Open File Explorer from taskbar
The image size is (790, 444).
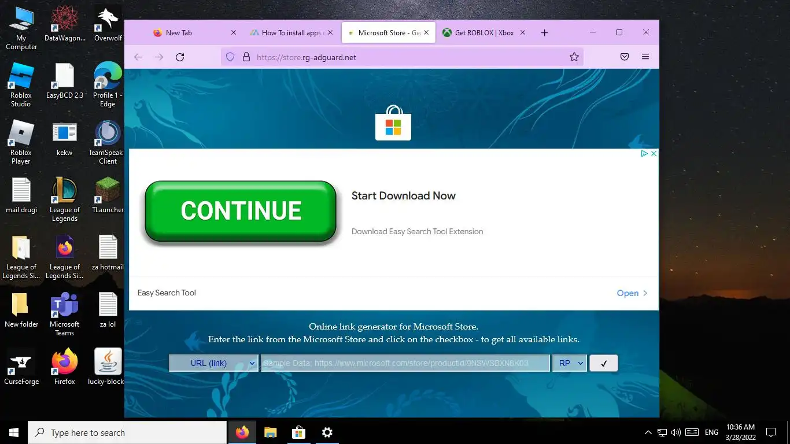[271, 432]
